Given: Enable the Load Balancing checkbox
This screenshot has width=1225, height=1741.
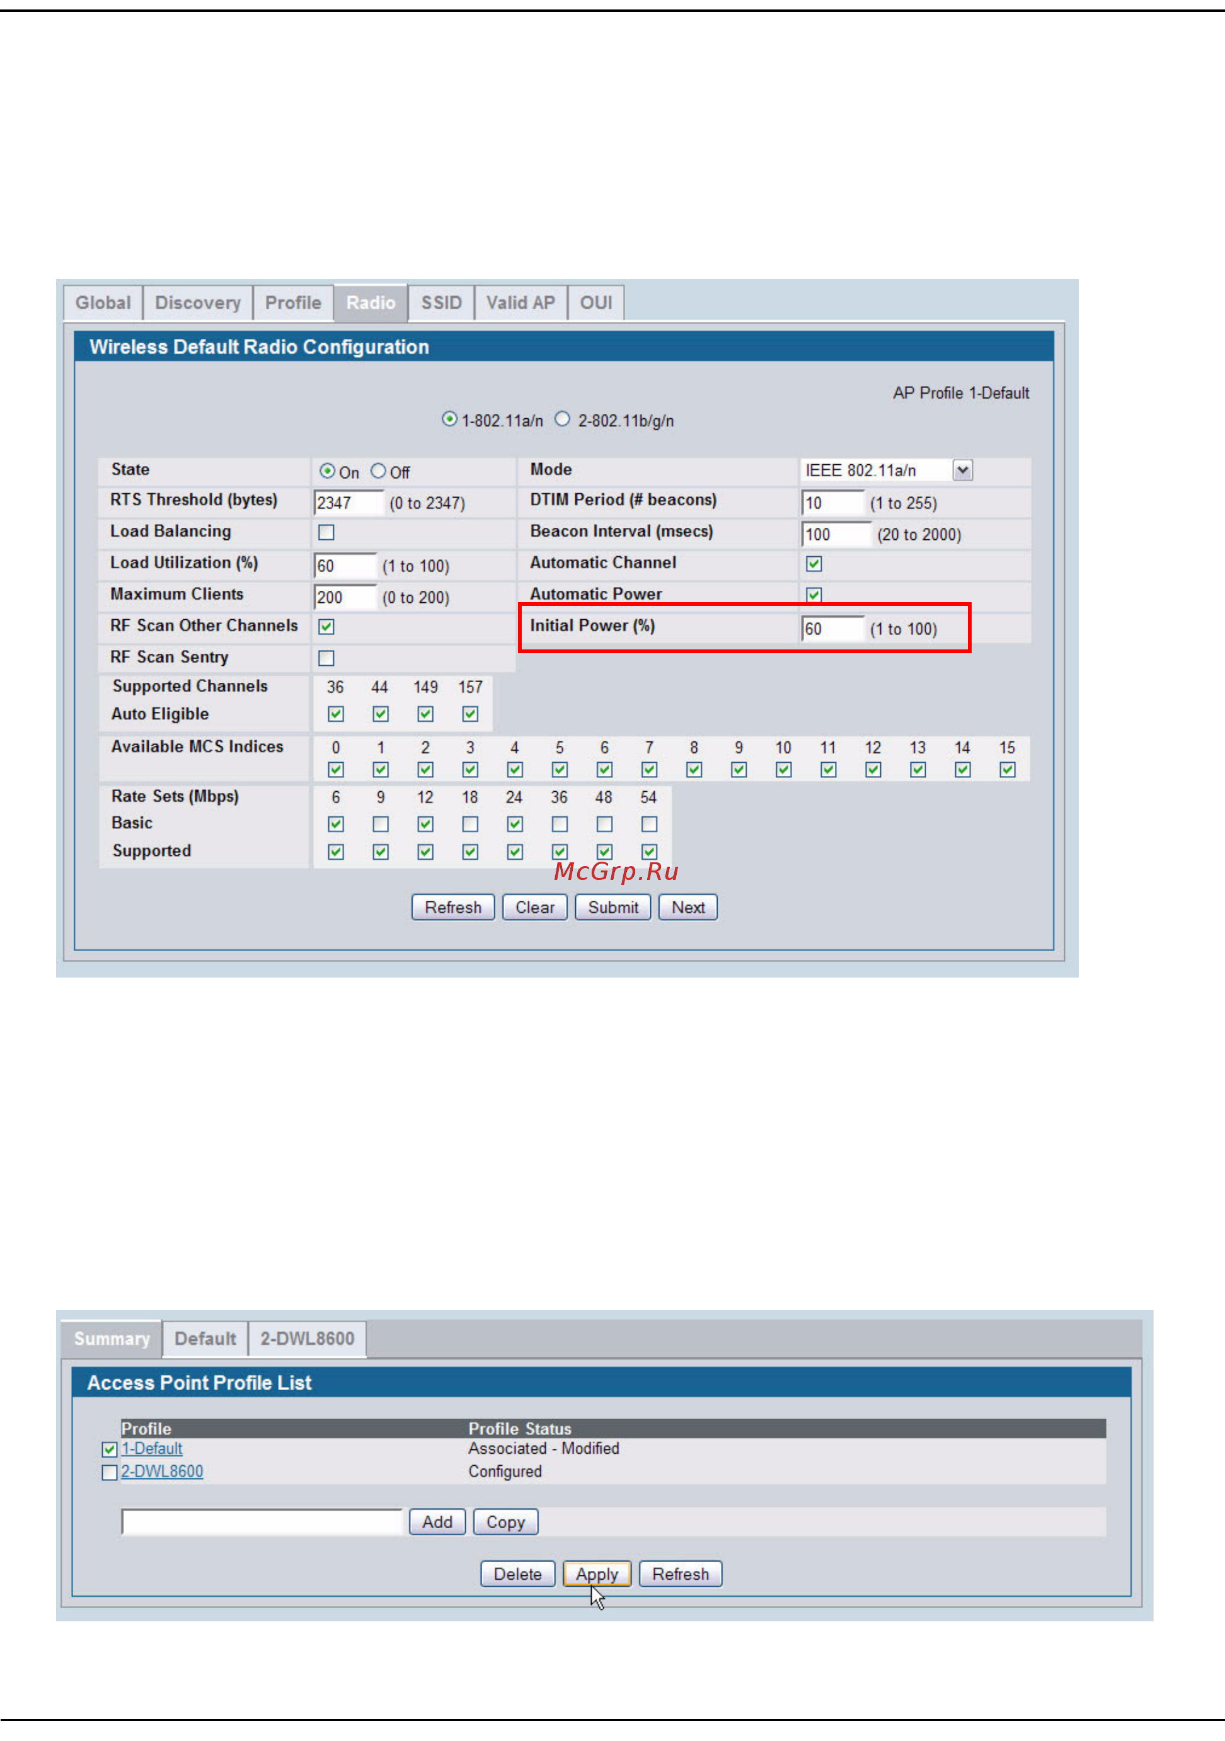Looking at the screenshot, I should point(326,532).
